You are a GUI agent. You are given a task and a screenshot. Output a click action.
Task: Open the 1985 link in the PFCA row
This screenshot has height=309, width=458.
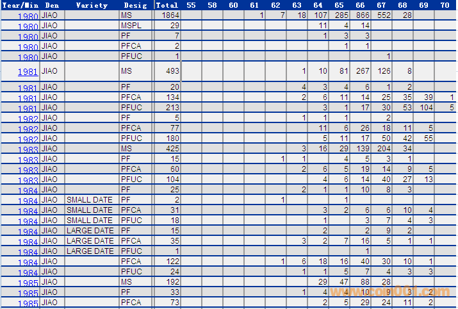[x=28, y=303]
